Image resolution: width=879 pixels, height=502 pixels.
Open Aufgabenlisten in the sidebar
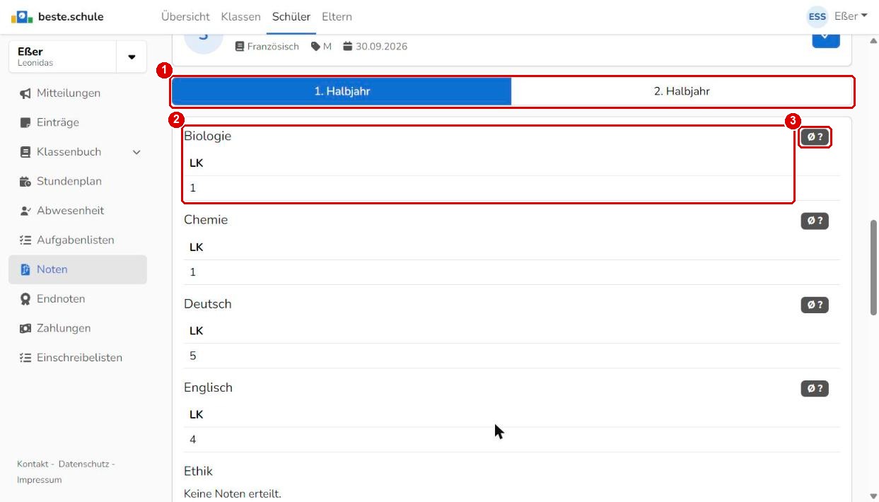click(x=78, y=240)
